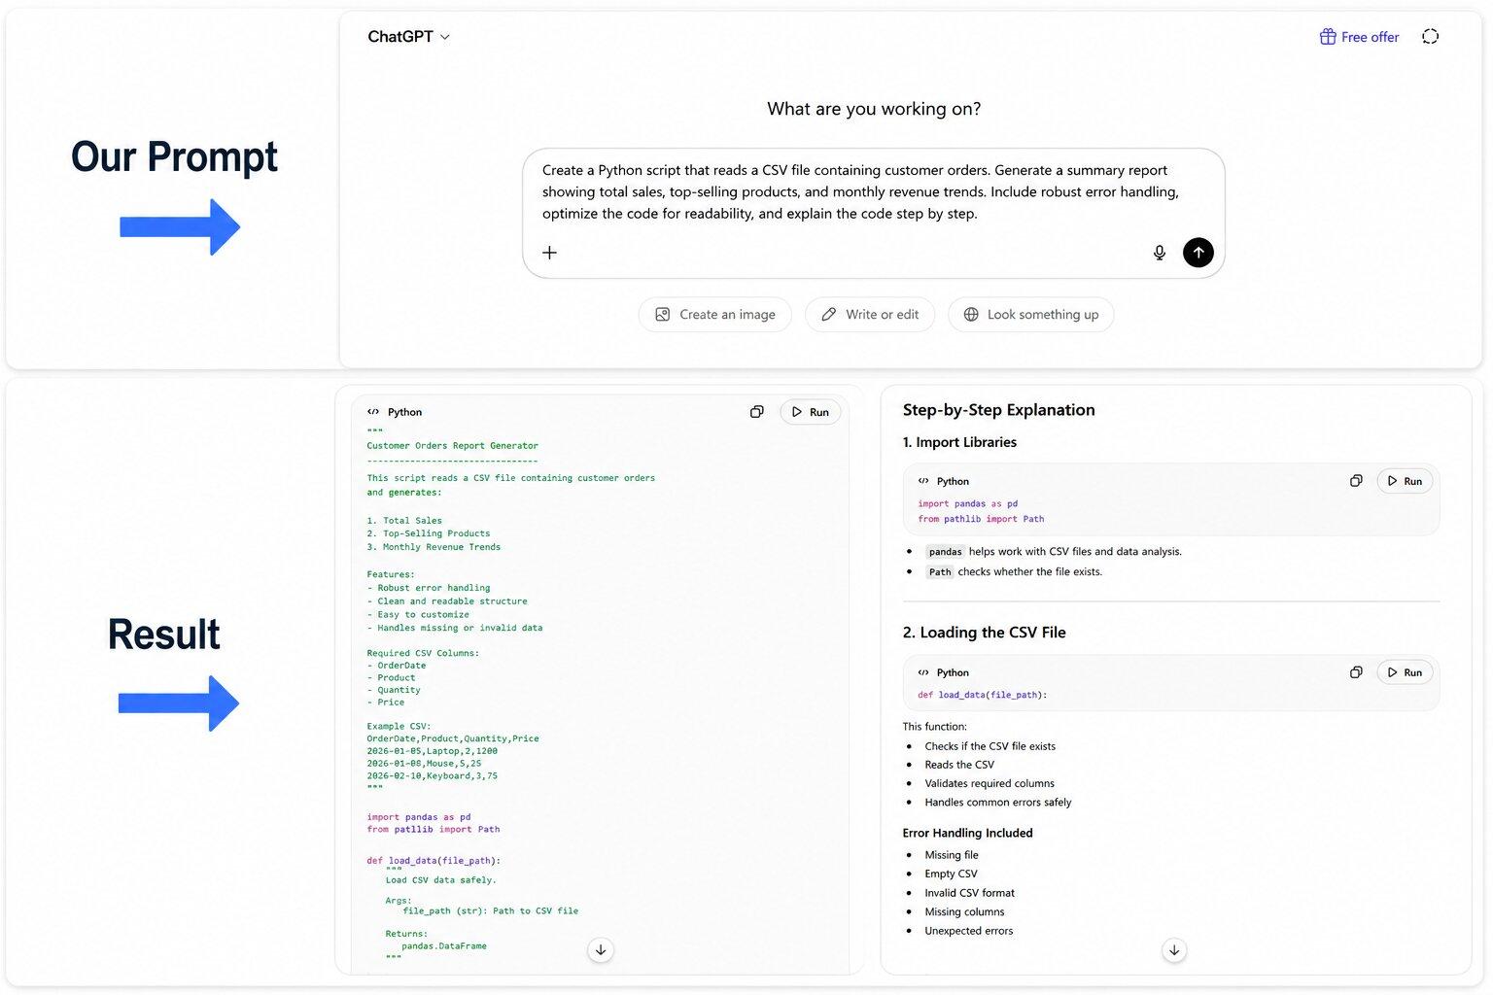The height and width of the screenshot is (995, 1493).
Task: Click the '2. Loading the CSV File' heading
Action: tap(984, 633)
